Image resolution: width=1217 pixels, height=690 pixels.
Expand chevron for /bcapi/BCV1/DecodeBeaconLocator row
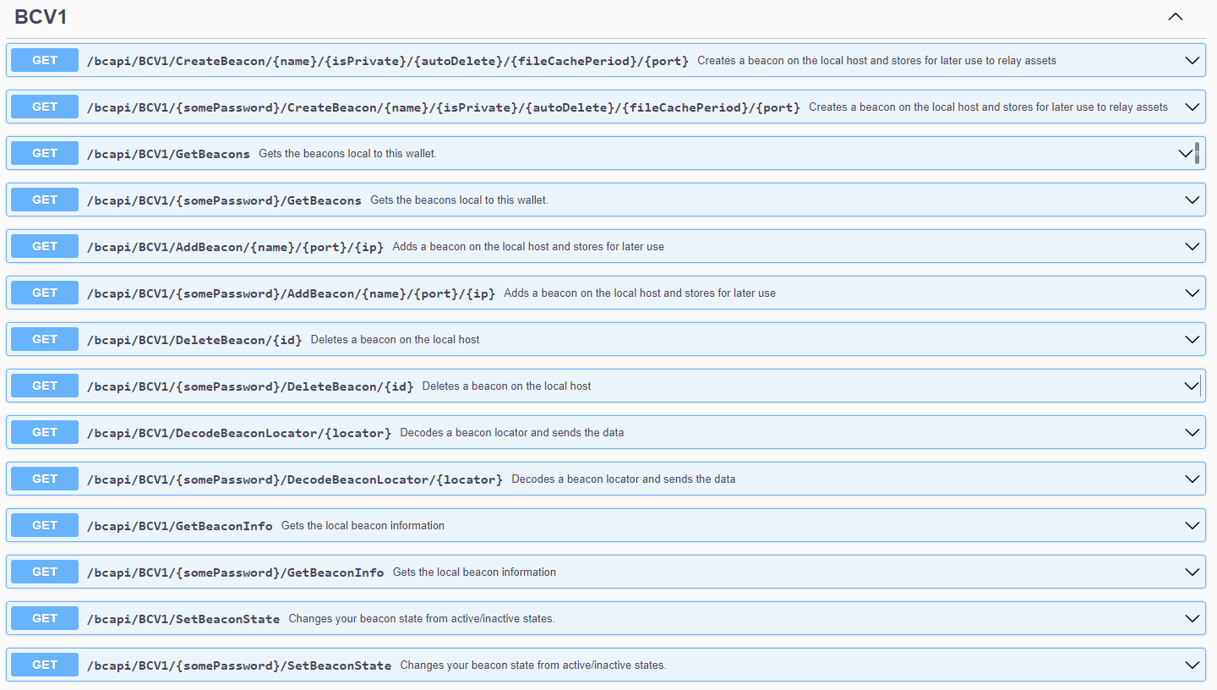(x=1192, y=433)
